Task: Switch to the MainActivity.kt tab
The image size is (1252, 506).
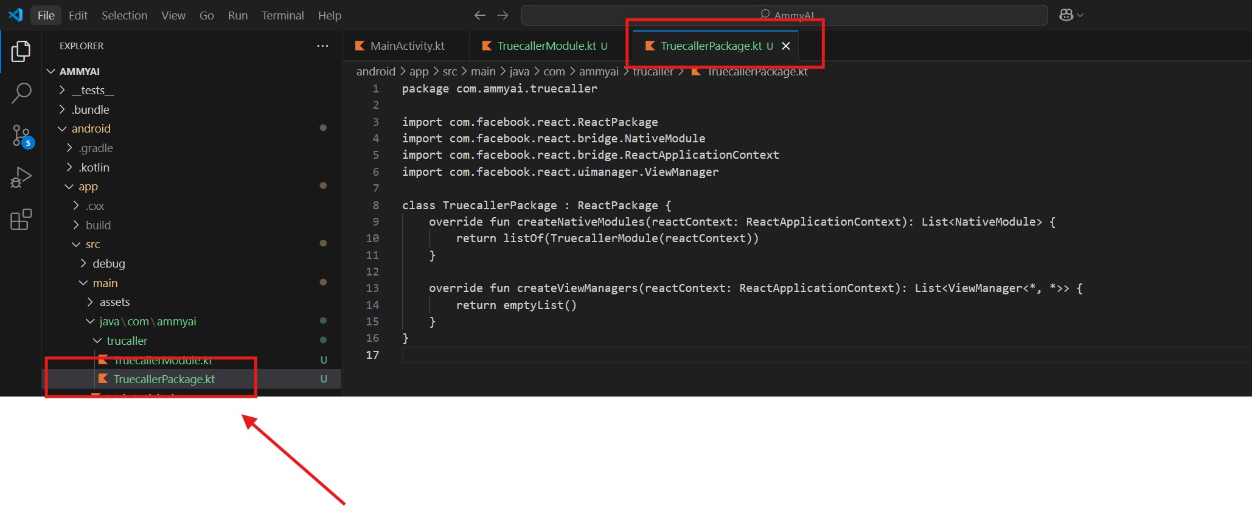Action: pyautogui.click(x=406, y=46)
